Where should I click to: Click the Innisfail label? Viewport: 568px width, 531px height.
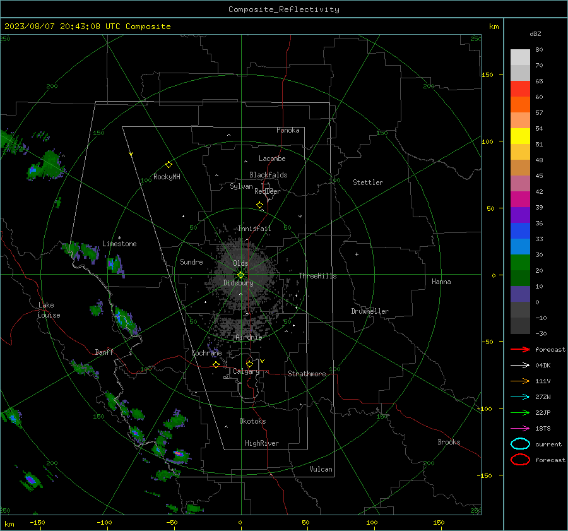254,229
